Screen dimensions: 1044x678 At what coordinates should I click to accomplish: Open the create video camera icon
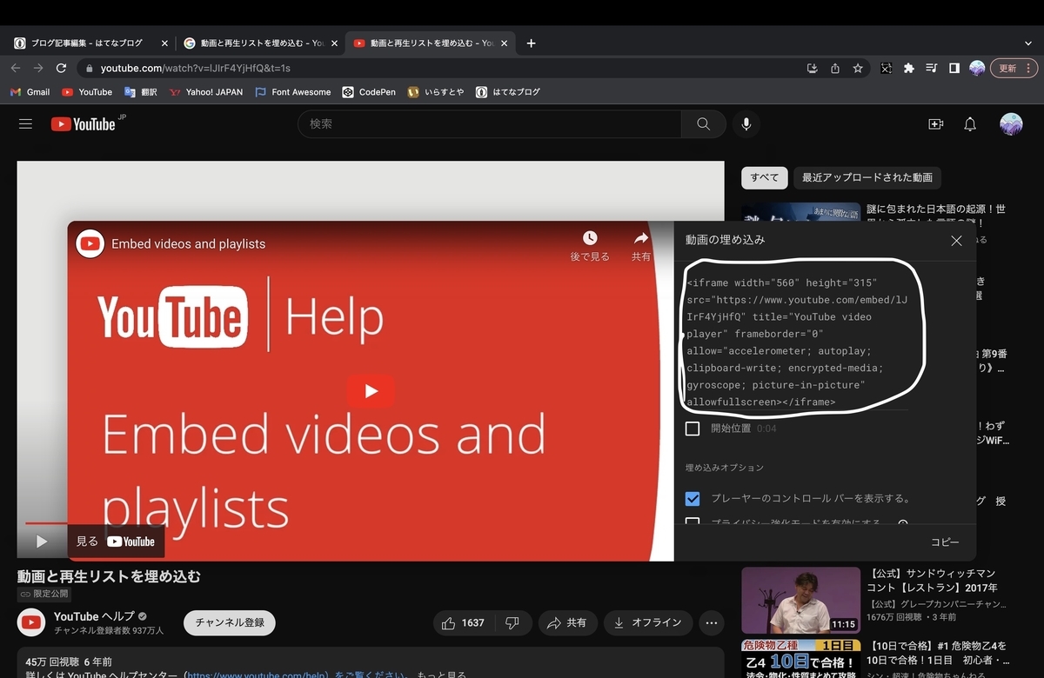click(x=936, y=124)
